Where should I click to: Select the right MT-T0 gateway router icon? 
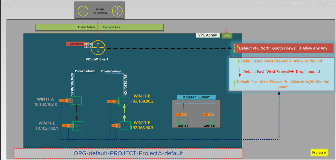116,11
